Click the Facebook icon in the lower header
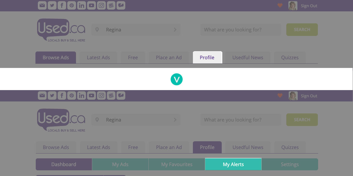This screenshot has width=353, height=176. pos(62,95)
